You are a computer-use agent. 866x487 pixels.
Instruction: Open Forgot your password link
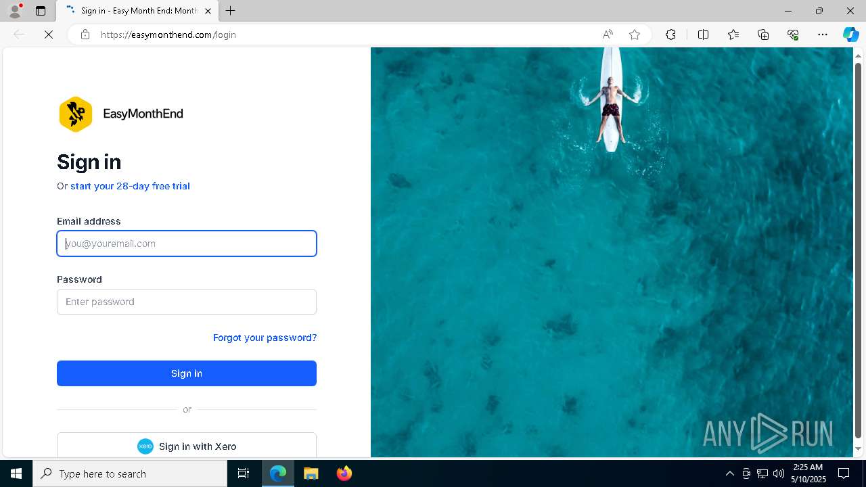(x=265, y=338)
